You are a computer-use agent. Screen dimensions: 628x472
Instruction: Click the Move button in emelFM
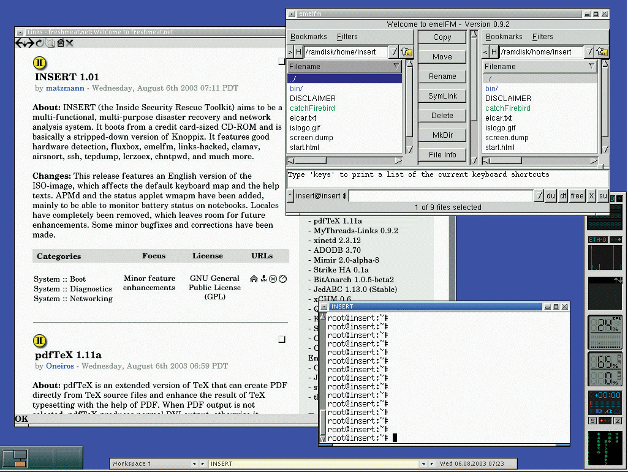442,57
